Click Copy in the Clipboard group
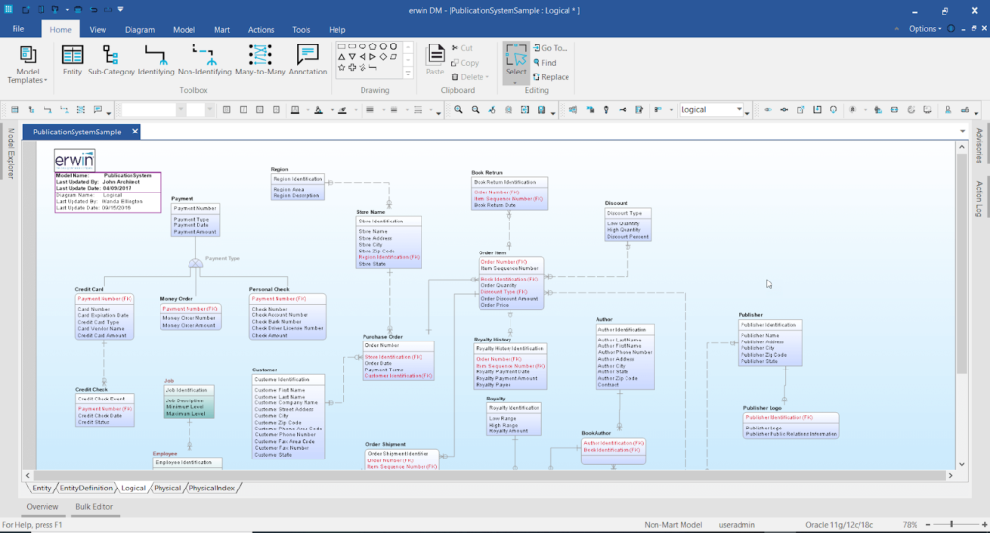Image resolution: width=990 pixels, height=533 pixels. [465, 63]
